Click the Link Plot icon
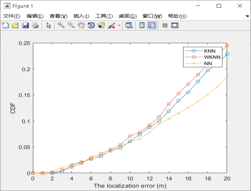Image resolution: width=251 pixels, height=191 pixels. coord(129,25)
